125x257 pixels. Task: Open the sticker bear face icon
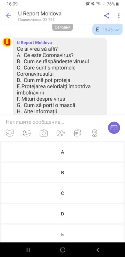(x=10, y=133)
